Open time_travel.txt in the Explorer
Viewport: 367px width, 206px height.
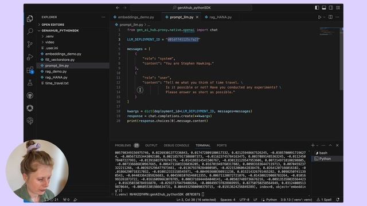click(57, 83)
